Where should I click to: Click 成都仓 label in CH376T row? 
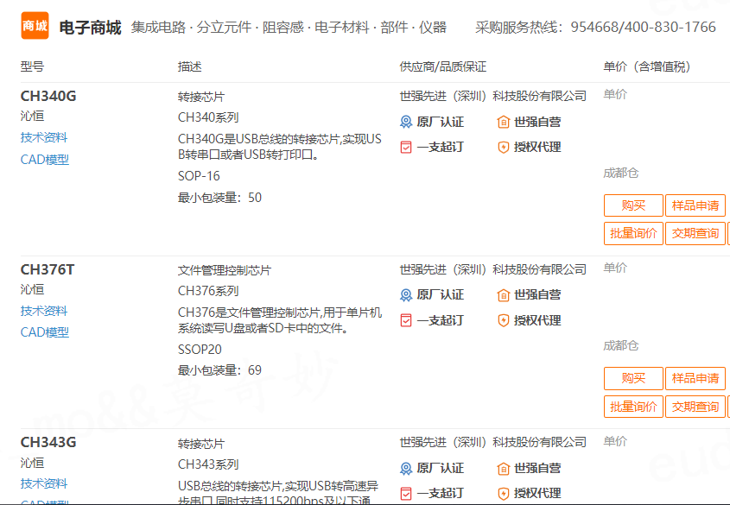pos(620,345)
